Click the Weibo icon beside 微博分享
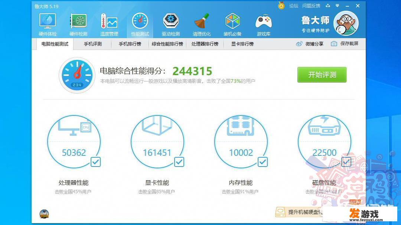Viewport: 401px width, 225px height. (x=299, y=44)
